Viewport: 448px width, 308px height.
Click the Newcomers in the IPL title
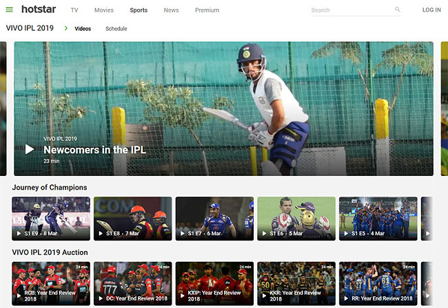click(x=94, y=150)
